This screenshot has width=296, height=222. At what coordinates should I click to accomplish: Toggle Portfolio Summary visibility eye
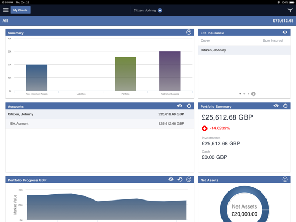(x=276, y=106)
